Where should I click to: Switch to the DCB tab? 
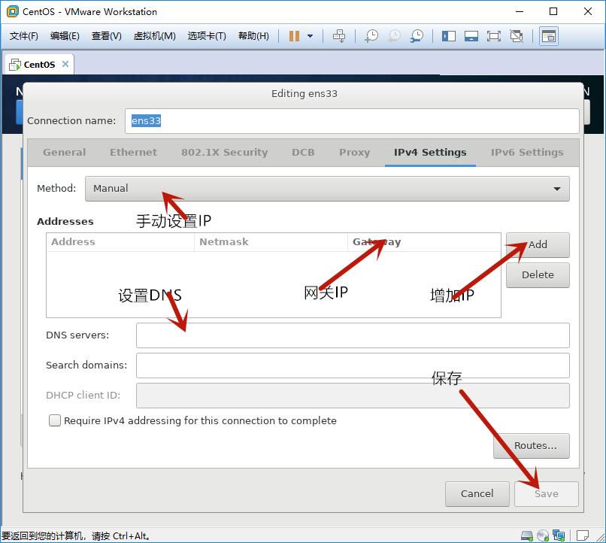(x=303, y=152)
